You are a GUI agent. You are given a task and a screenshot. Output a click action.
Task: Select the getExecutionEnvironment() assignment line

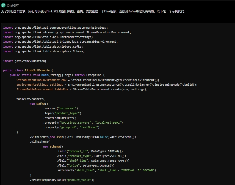click(88, 80)
